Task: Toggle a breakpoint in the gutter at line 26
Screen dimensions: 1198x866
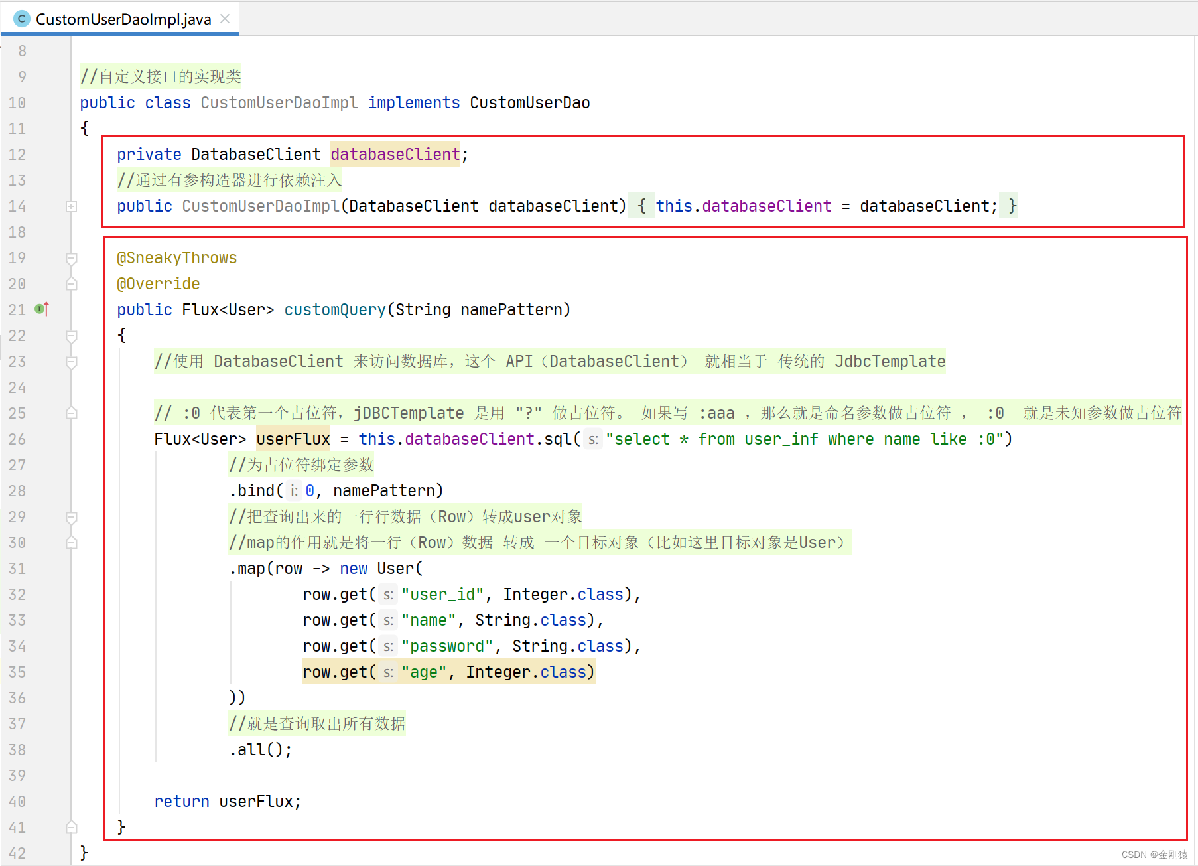Action: (46, 439)
